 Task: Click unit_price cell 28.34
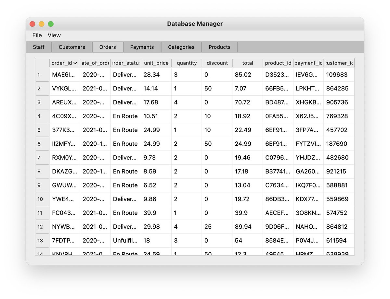click(x=156, y=75)
